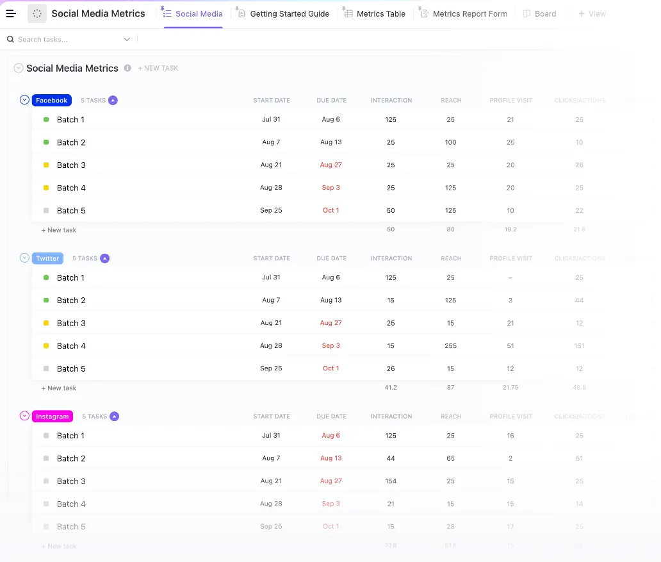
Task: Click Jul 31 start date of Facebook Batch 1
Action: (271, 119)
